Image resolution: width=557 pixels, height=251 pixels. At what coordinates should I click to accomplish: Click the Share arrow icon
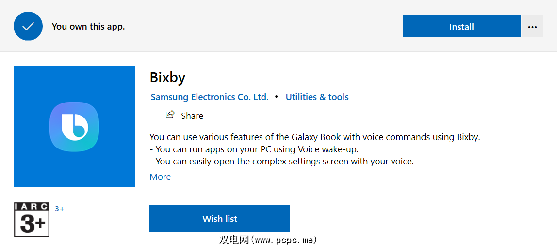pyautogui.click(x=170, y=115)
